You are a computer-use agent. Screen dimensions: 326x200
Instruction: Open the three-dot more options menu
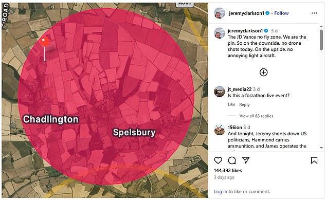click(x=314, y=13)
